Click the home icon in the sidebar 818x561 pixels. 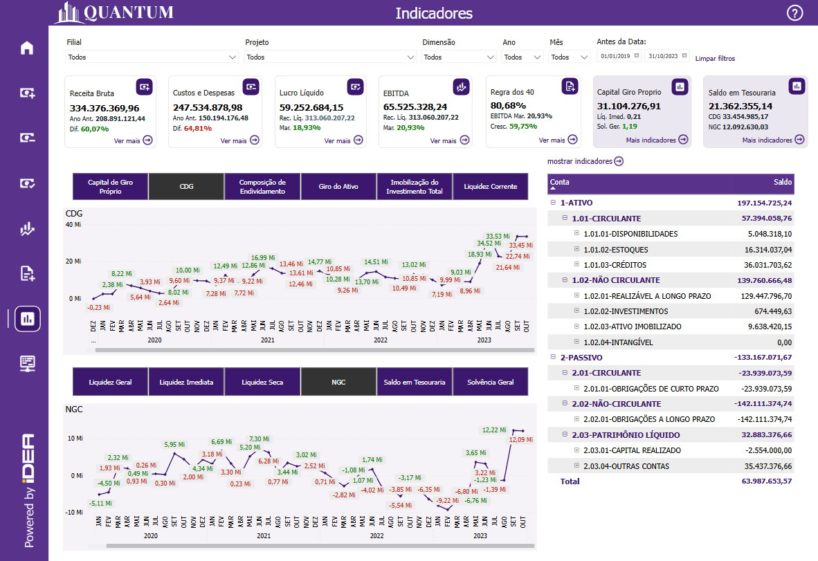tap(27, 48)
